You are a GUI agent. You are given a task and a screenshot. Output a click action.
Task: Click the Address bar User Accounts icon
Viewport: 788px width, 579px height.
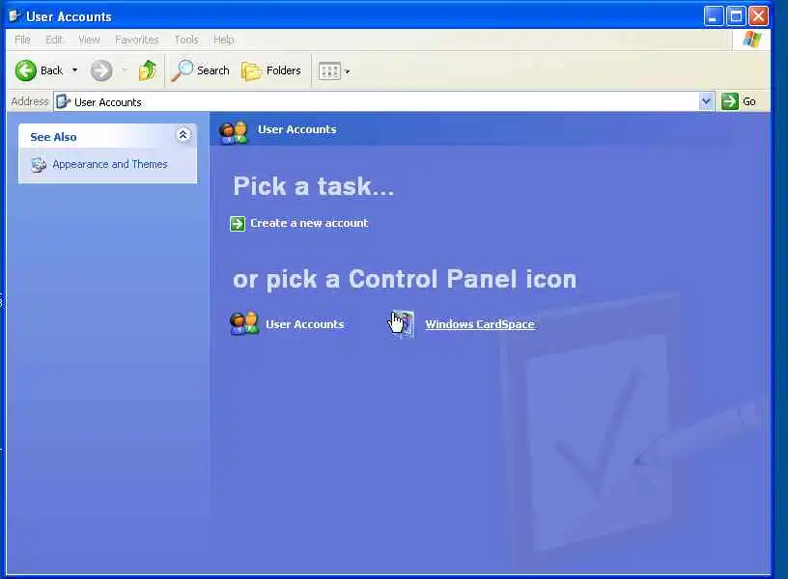coord(64,101)
